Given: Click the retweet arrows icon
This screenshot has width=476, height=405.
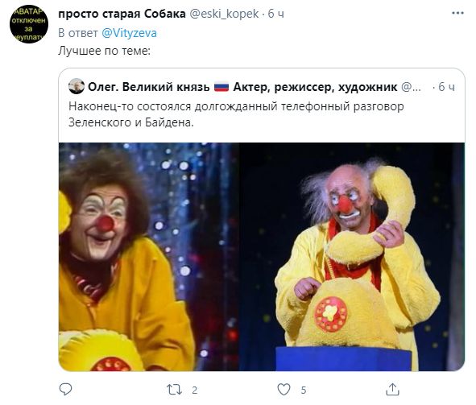Looking at the screenshot, I should (x=174, y=390).
